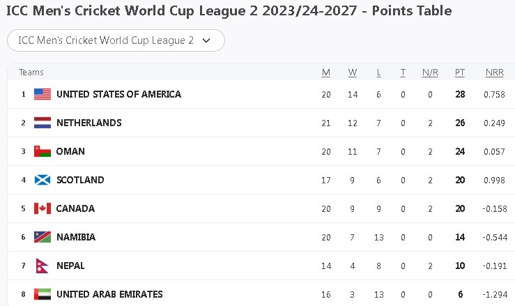This screenshot has height=306, width=515.
Task: Click the Oman flag icon
Action: [x=43, y=151]
